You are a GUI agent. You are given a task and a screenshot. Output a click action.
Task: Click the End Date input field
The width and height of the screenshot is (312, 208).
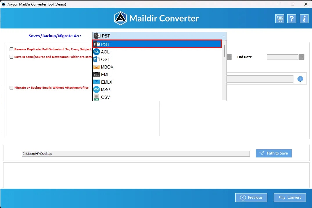click(282, 57)
